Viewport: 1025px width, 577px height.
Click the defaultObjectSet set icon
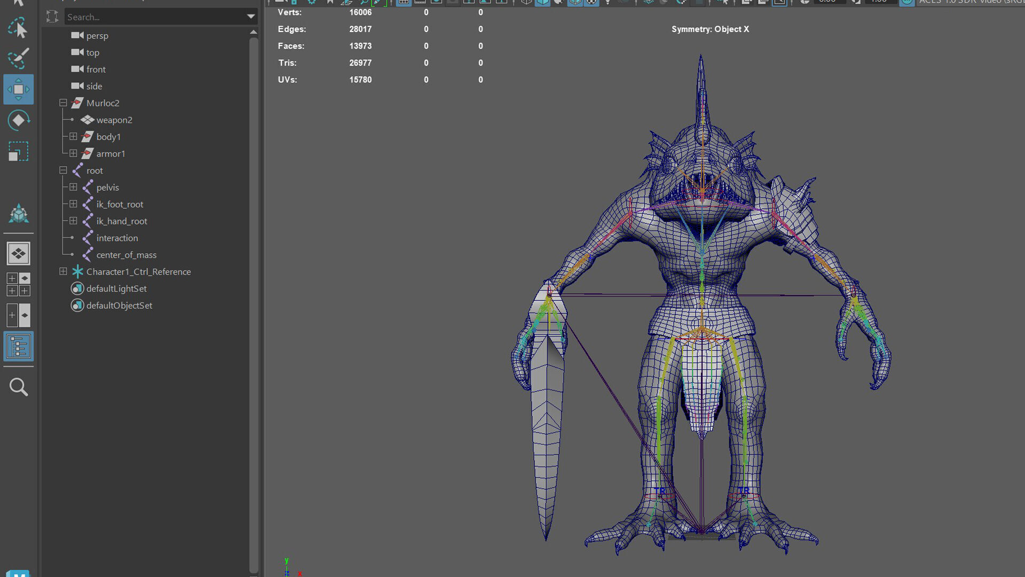coord(77,305)
